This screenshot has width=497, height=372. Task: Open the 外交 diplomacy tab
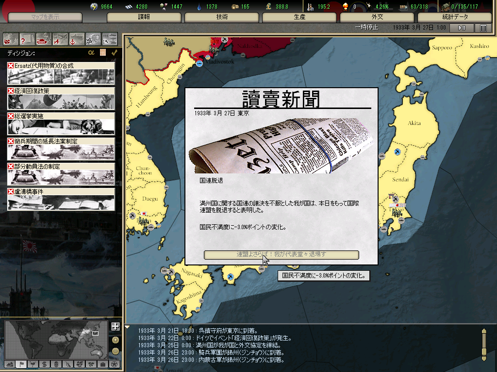377,17
